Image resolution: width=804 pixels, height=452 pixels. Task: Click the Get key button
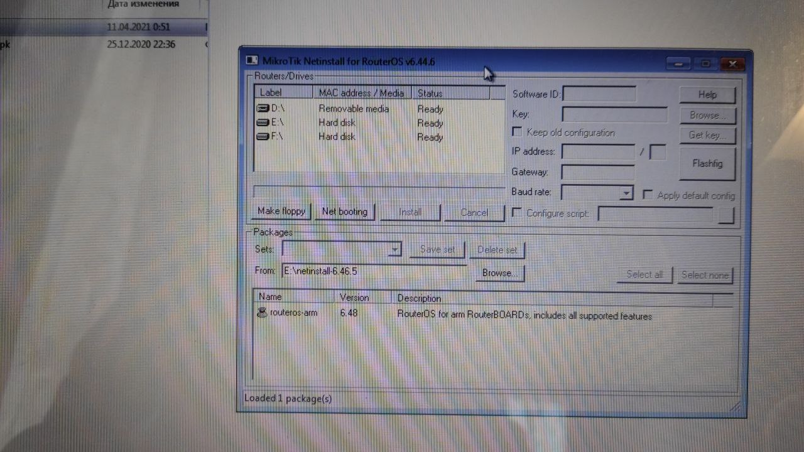pyautogui.click(x=707, y=135)
